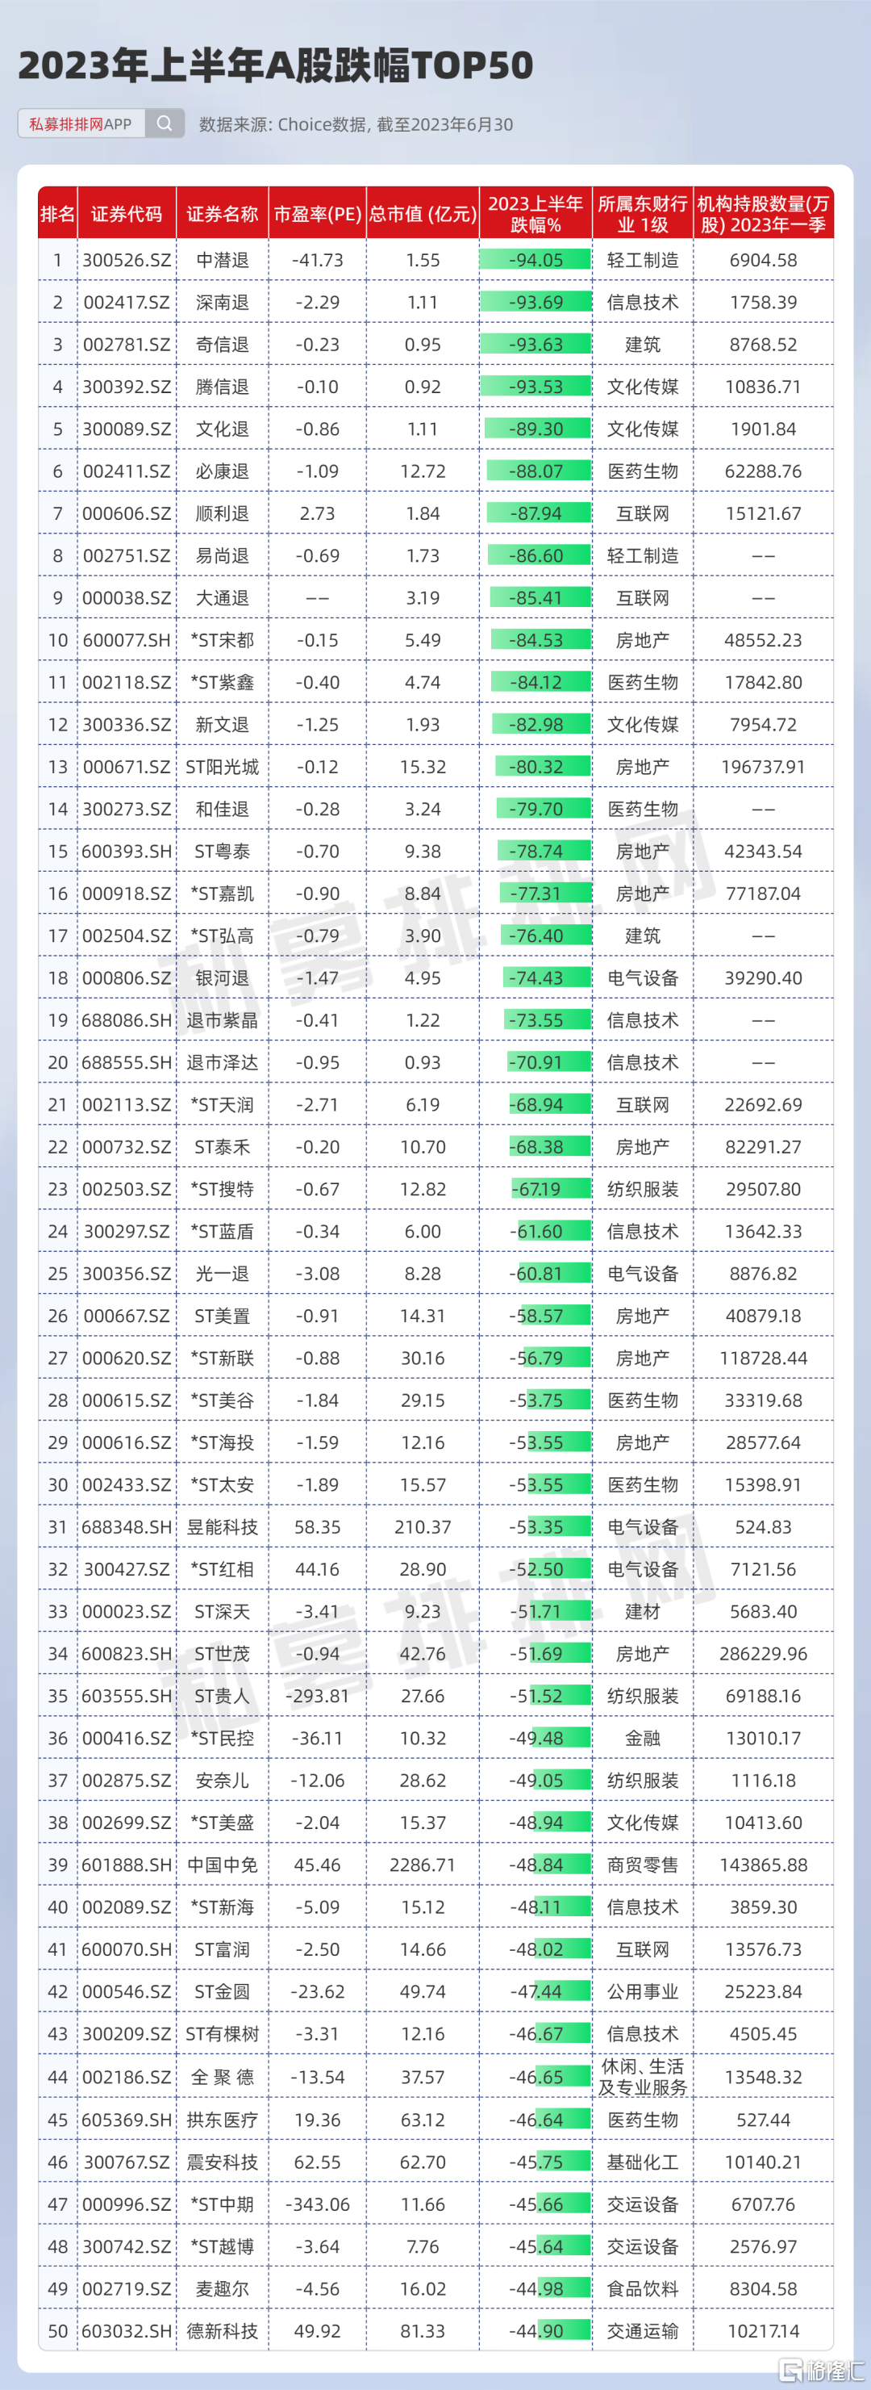Select stock name 昱能科技
Screen dimensions: 871x2390
(x=223, y=1526)
